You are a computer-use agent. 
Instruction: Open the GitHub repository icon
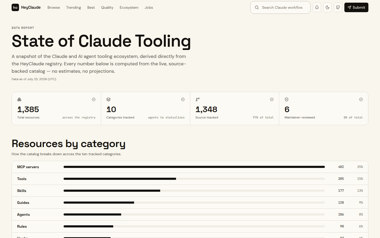pos(338,7)
